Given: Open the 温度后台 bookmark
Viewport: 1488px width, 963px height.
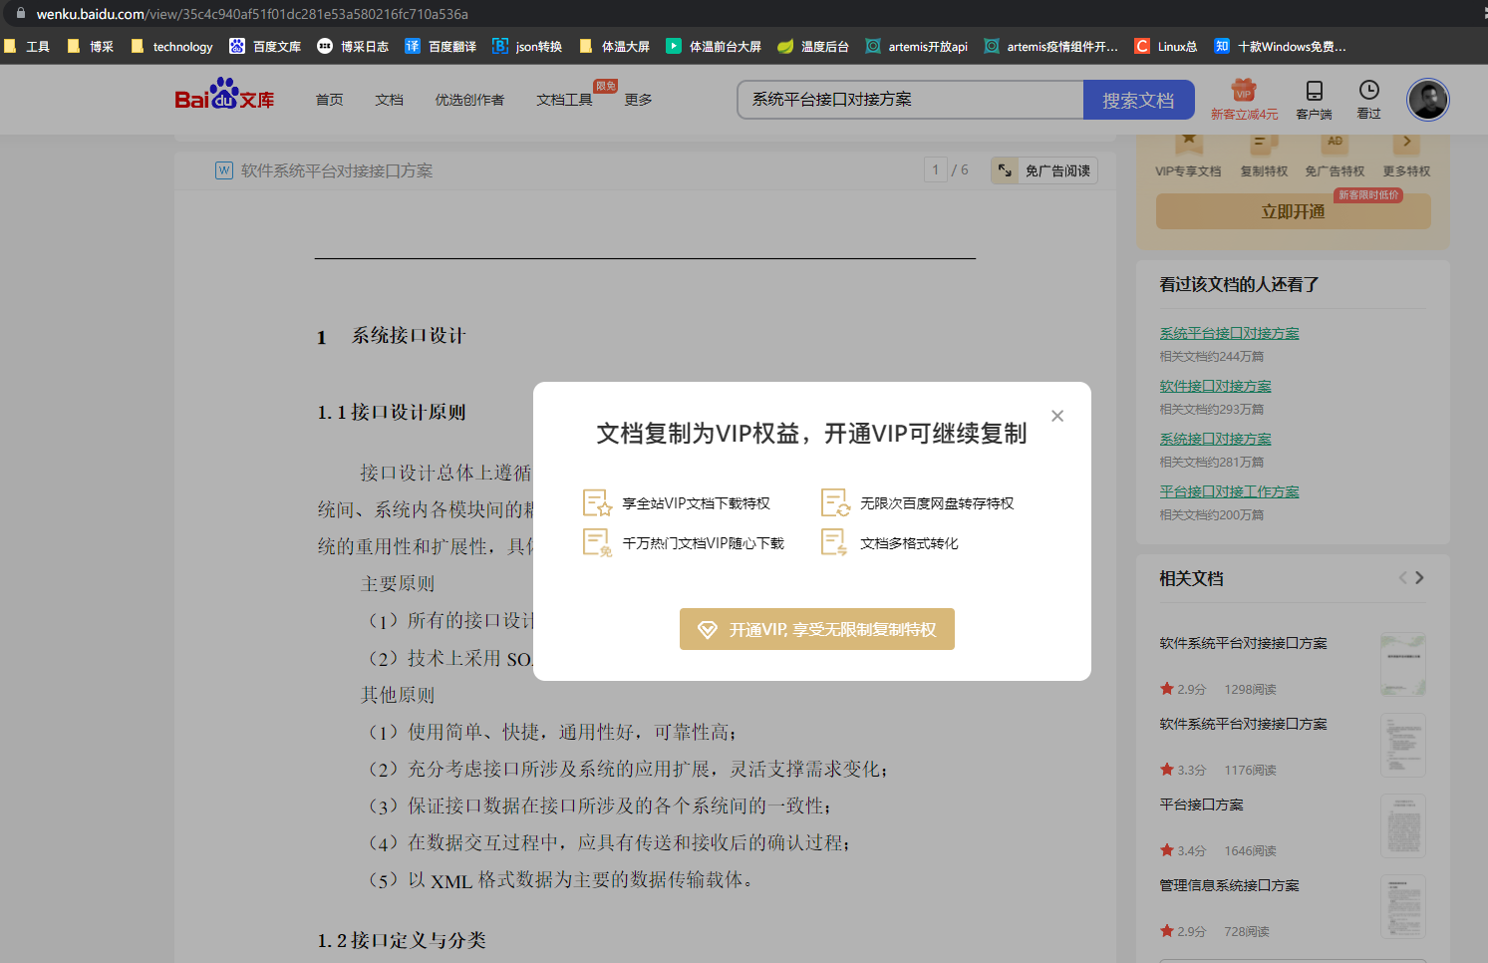Looking at the screenshot, I should [x=813, y=46].
